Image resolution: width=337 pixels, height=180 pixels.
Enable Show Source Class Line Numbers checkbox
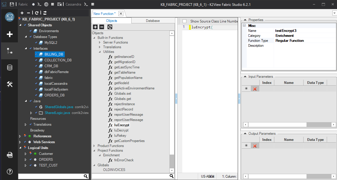pyautogui.click(x=184, y=21)
